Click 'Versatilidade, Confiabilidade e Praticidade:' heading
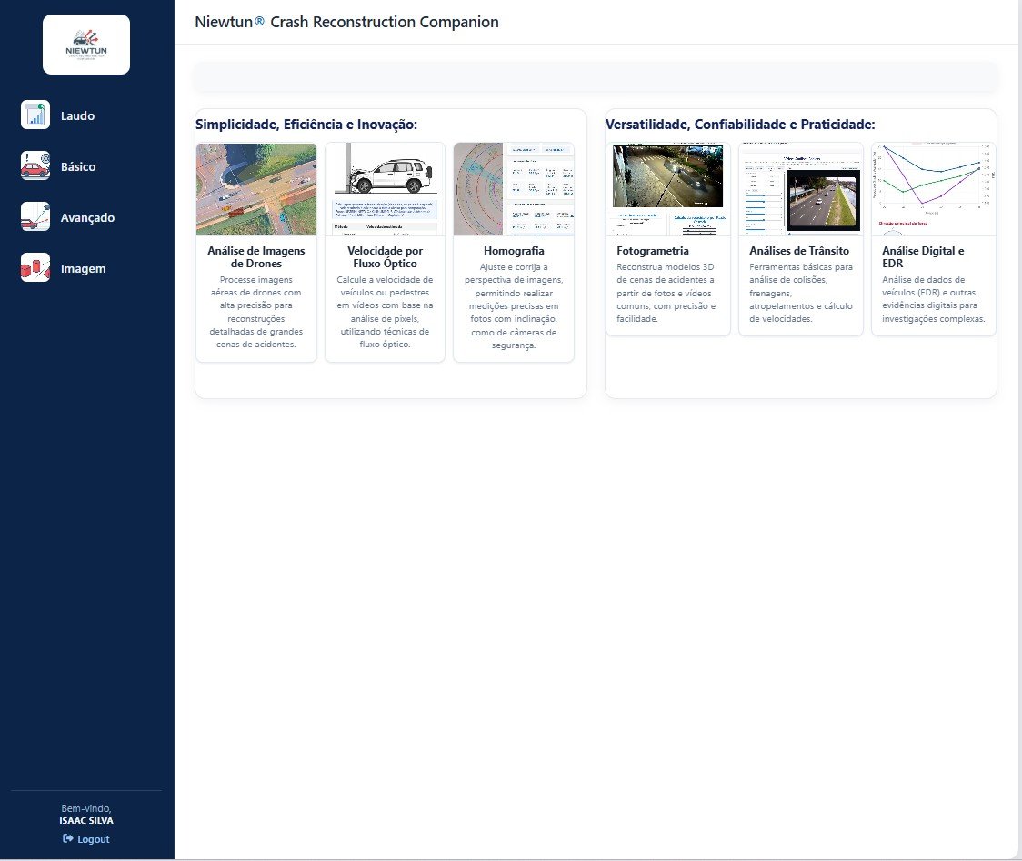 (740, 125)
